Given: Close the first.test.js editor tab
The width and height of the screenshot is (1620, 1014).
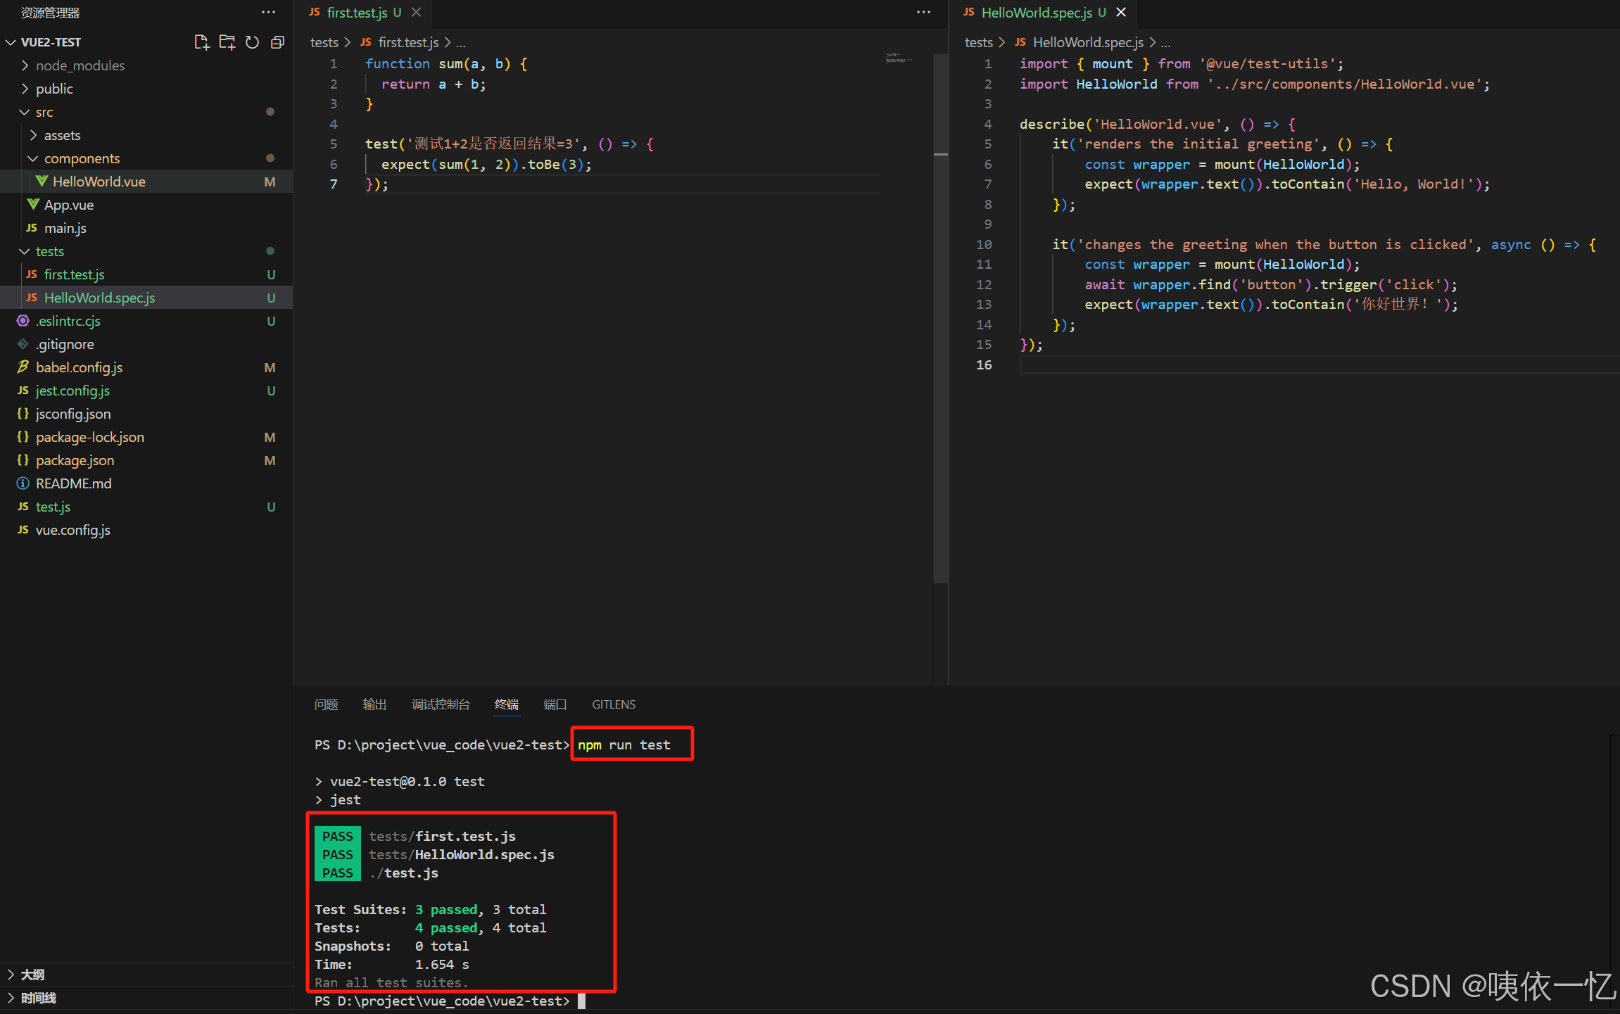Looking at the screenshot, I should (x=417, y=13).
